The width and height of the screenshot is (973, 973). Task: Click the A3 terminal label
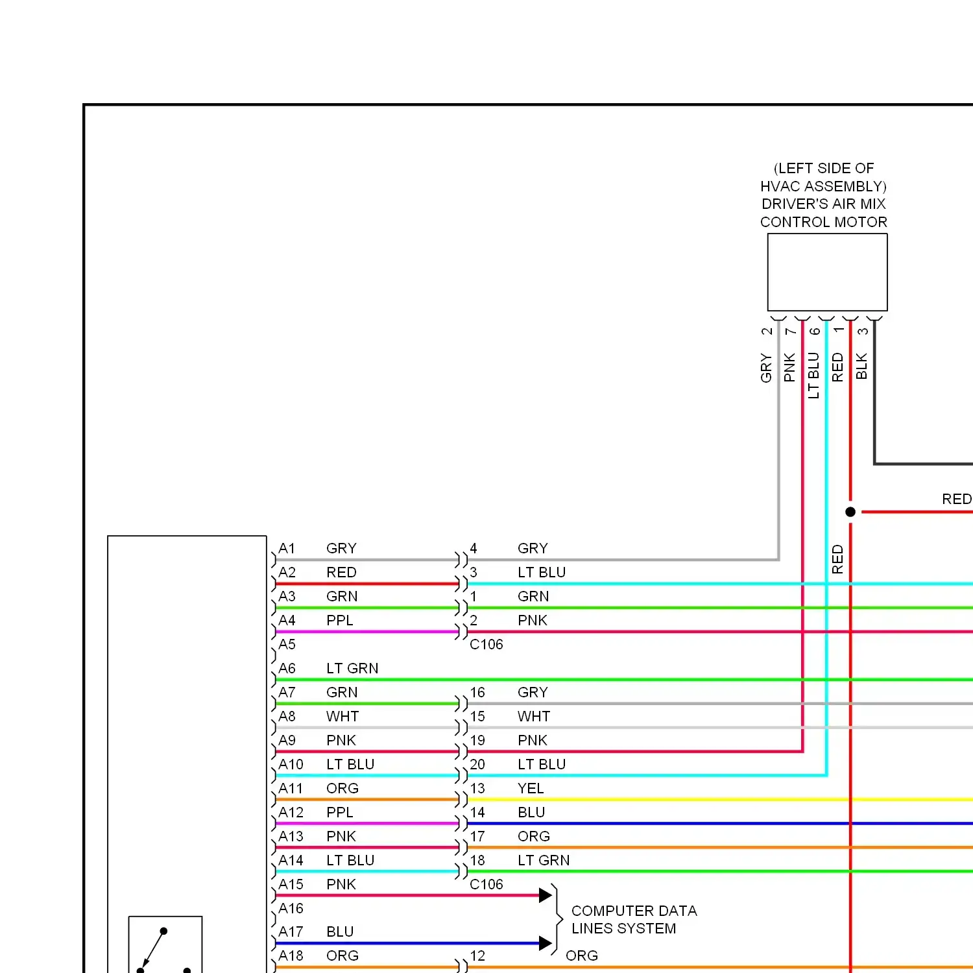coord(287,597)
